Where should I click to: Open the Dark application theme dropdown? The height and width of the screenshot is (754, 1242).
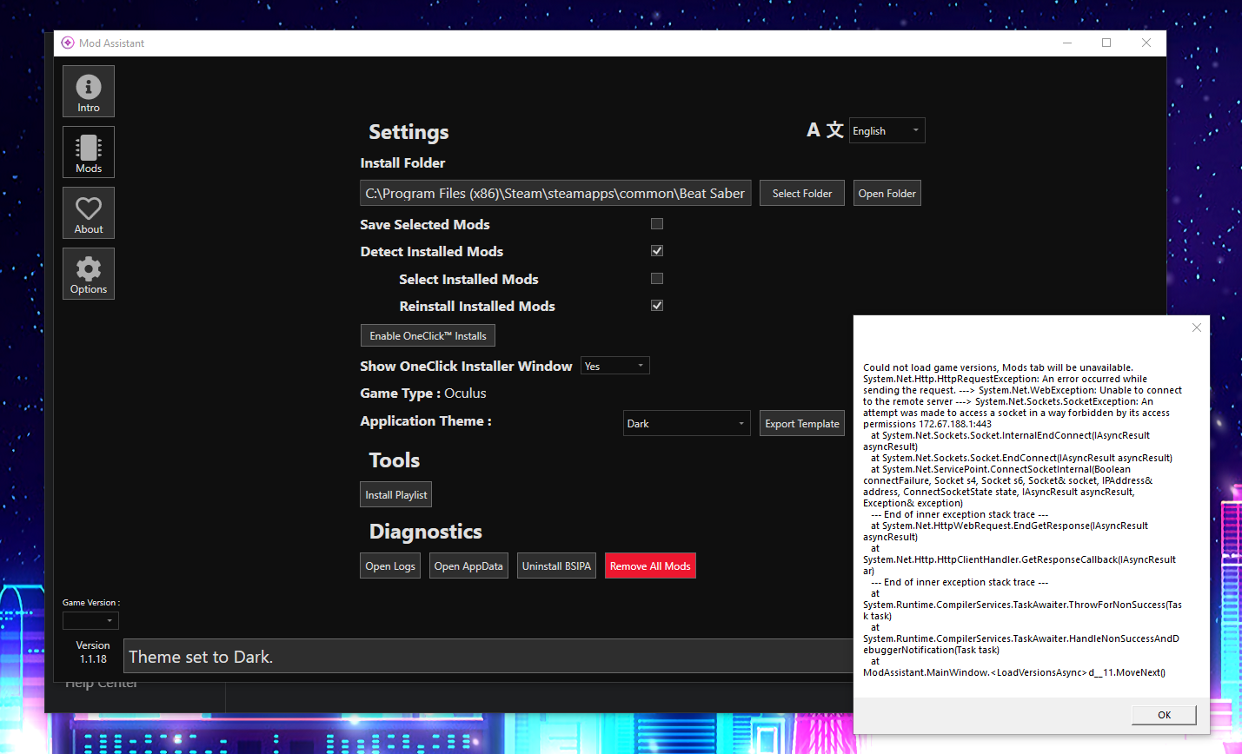tap(687, 423)
